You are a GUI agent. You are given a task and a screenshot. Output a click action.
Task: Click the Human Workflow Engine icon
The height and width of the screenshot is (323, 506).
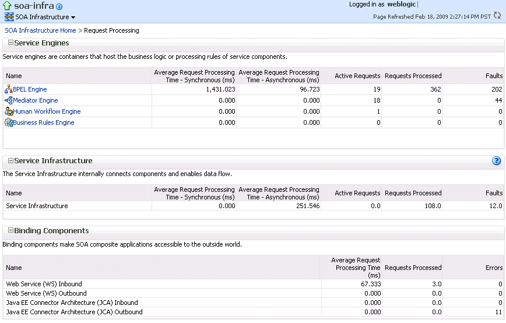coord(8,111)
